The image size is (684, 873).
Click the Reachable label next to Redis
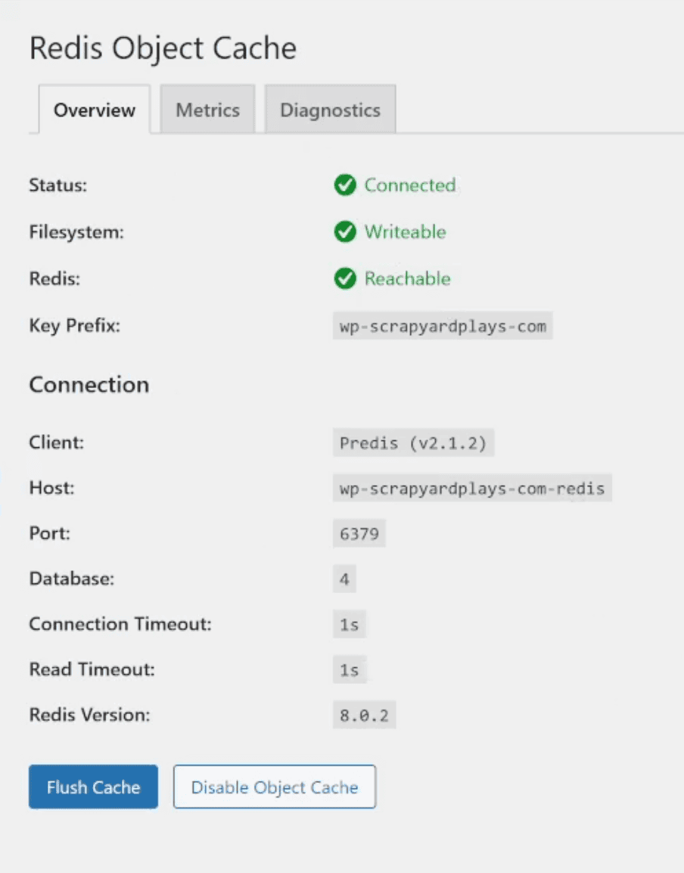coord(408,278)
